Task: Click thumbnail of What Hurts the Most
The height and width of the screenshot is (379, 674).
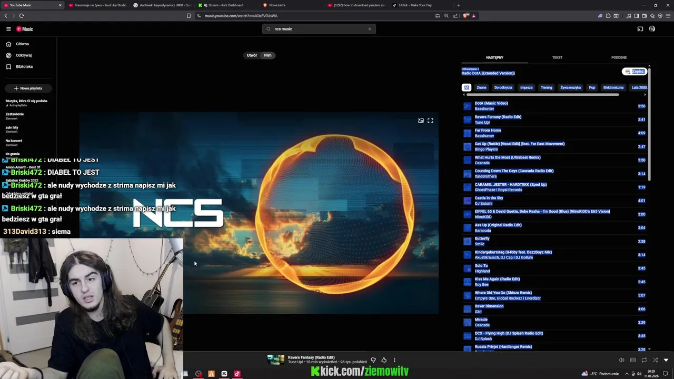Action: click(467, 160)
